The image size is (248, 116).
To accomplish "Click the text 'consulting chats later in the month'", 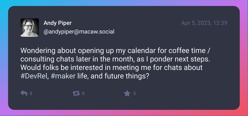I will coord(75,59).
